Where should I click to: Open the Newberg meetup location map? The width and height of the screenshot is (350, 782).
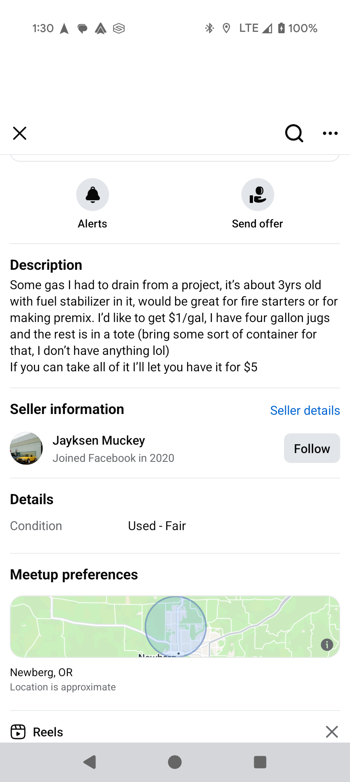pos(175,626)
